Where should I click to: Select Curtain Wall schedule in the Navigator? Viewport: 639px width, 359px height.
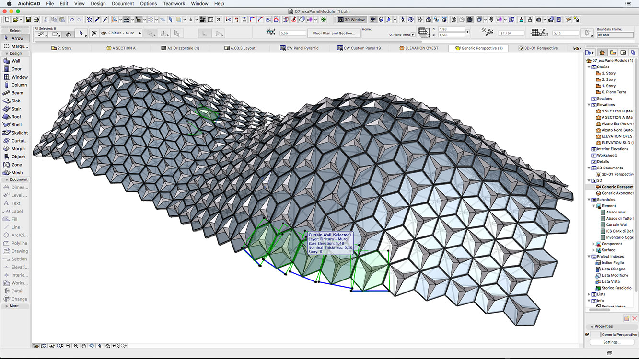pyautogui.click(x=616, y=224)
